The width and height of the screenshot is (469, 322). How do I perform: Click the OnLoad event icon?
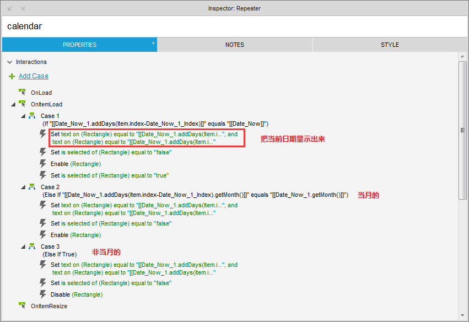tap(22, 93)
